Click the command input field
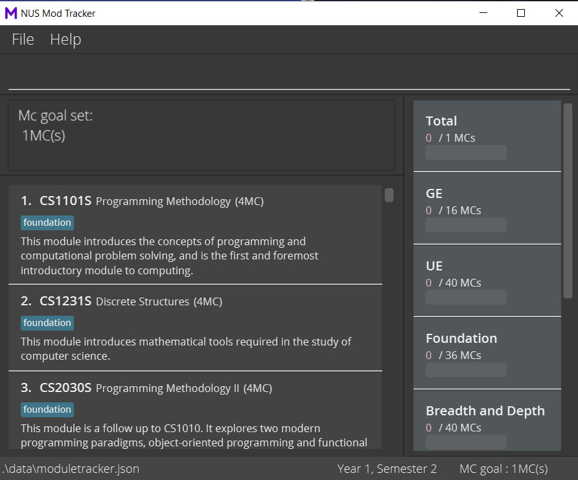Screen dimensions: 578x480 [x=289, y=74]
